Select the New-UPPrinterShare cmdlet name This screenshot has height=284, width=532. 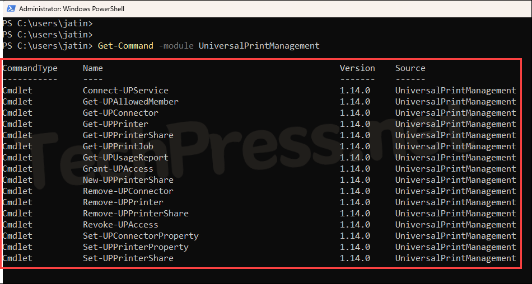pyautogui.click(x=128, y=180)
